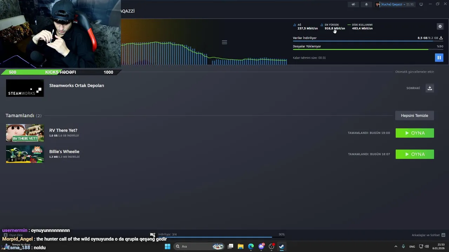Click the %90 install percentage

tap(440, 46)
